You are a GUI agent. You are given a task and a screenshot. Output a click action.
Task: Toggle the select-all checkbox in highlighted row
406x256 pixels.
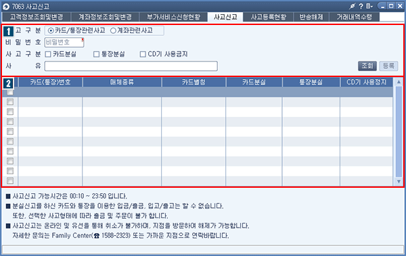10,93
